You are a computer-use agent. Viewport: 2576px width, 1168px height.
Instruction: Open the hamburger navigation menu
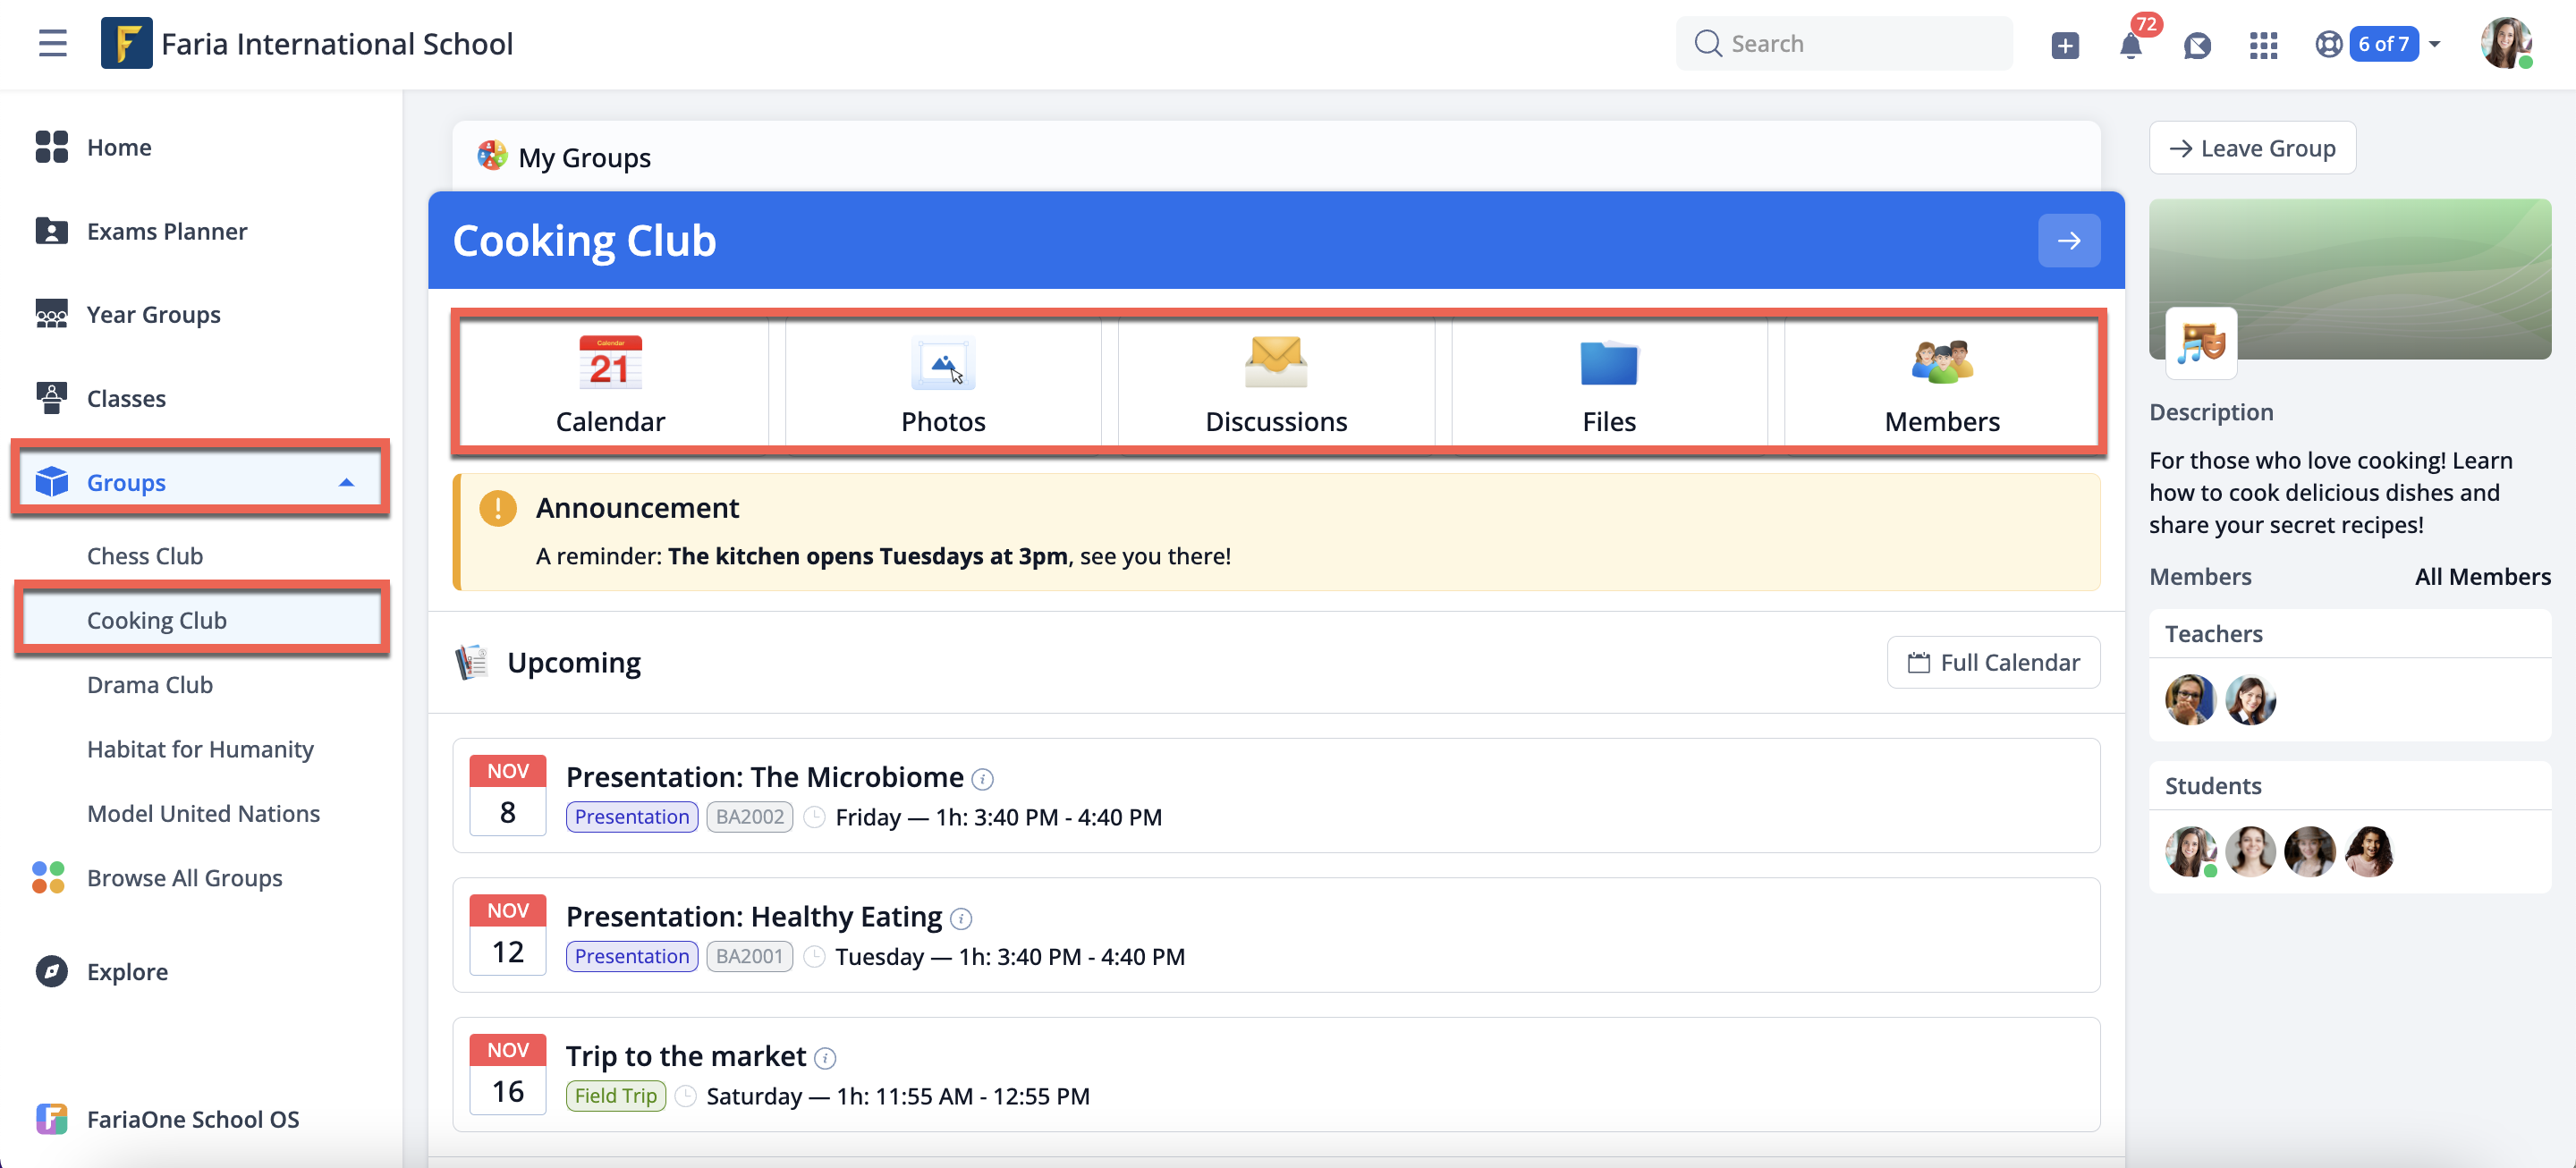(52, 43)
